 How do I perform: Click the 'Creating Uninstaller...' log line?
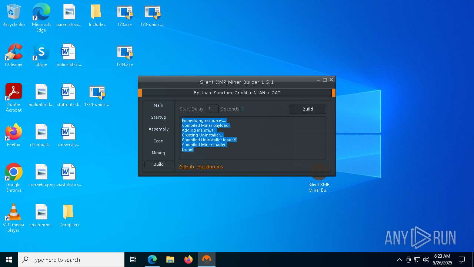[203, 135]
